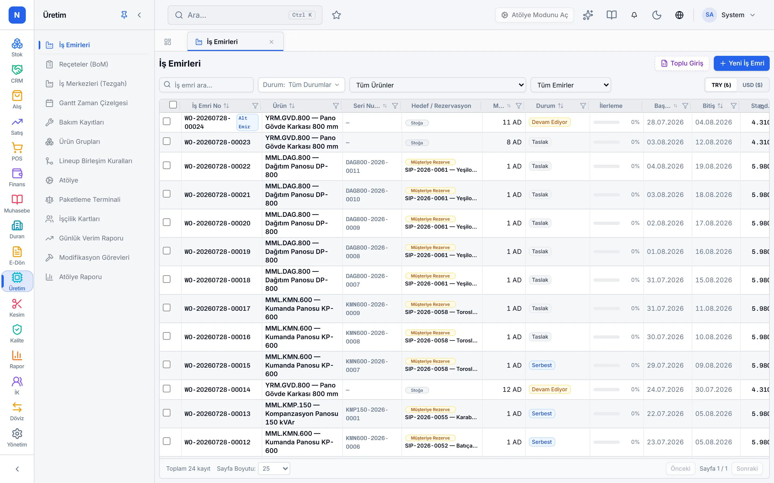The width and height of the screenshot is (774, 483).
Task: Click the Yeni İş Emri button
Action: click(741, 63)
